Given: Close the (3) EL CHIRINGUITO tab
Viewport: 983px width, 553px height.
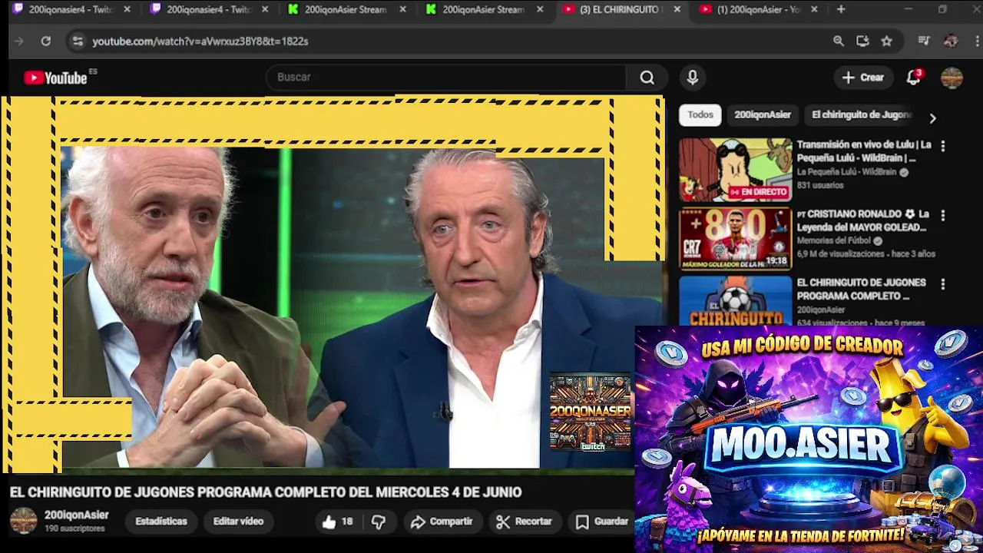Looking at the screenshot, I should [x=677, y=9].
